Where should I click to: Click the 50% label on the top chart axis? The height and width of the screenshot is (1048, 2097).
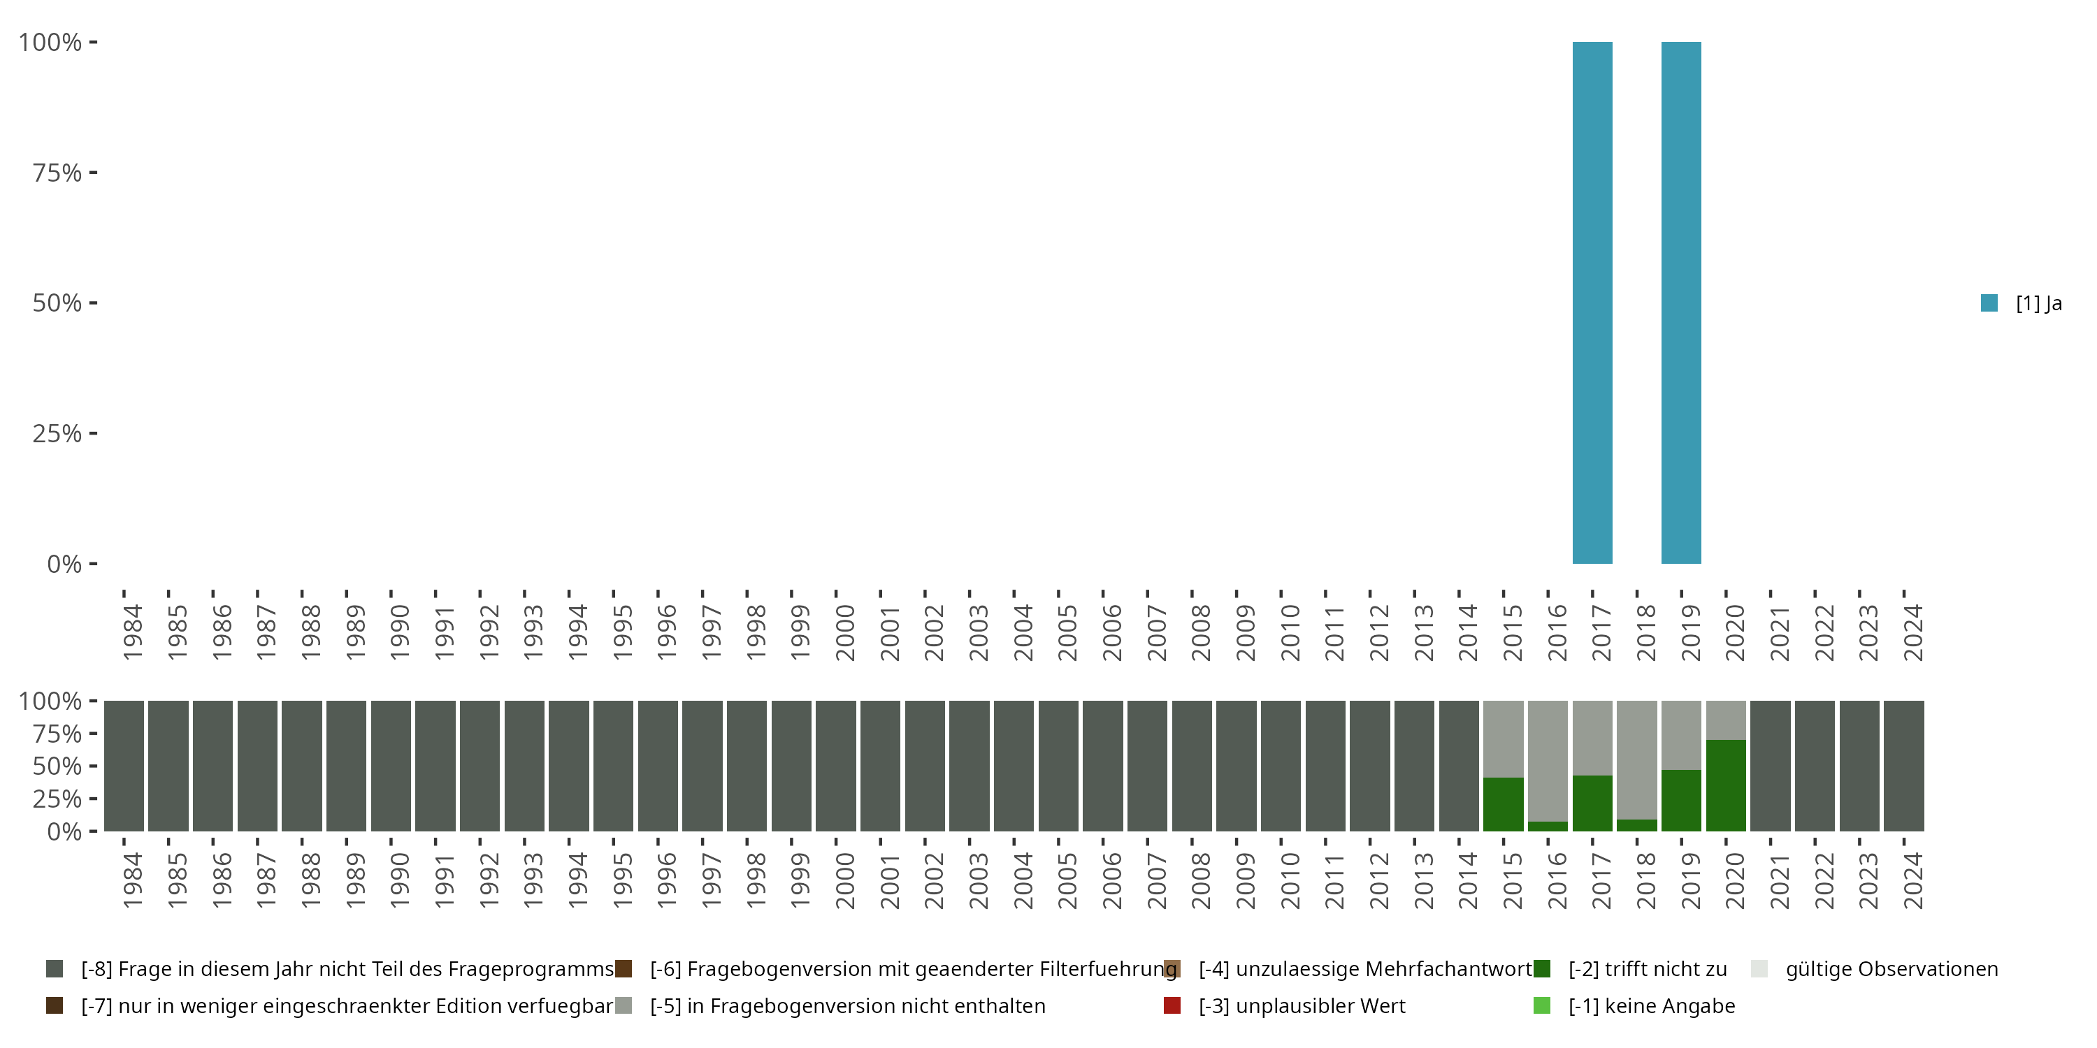pyautogui.click(x=57, y=303)
